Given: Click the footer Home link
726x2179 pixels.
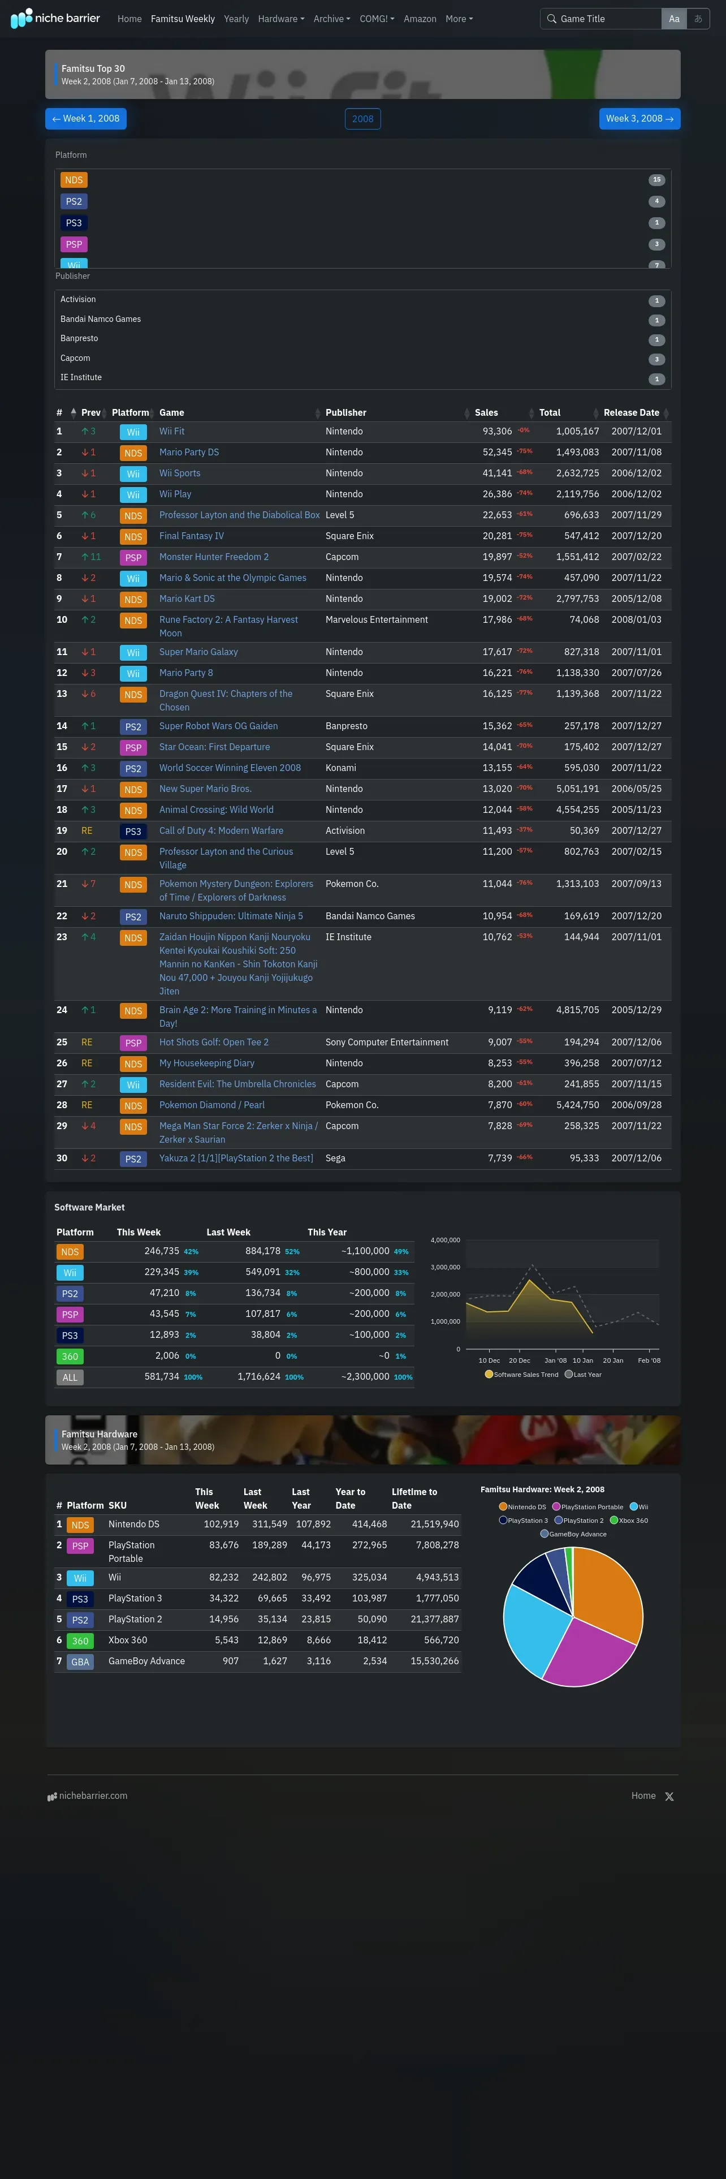Looking at the screenshot, I should click(x=643, y=1796).
